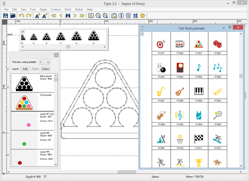Screen dimensions: 249x181
Task: Click the layer list scroll down arrow
Action: [56, 164]
